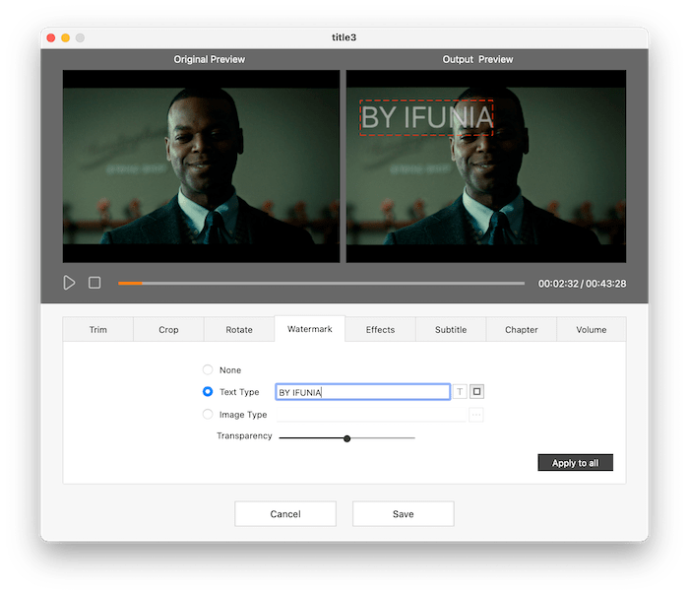Select the None watermark radio option
The height and width of the screenshot is (595, 689).
point(208,370)
